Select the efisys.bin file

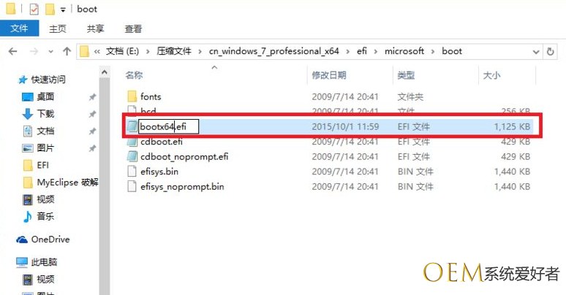[x=159, y=172]
